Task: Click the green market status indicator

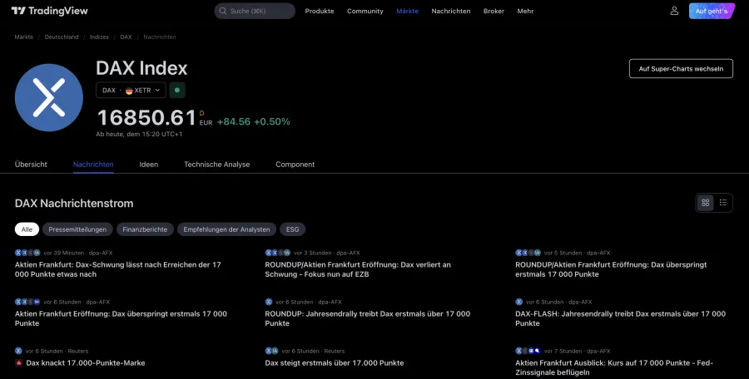Action: point(177,91)
